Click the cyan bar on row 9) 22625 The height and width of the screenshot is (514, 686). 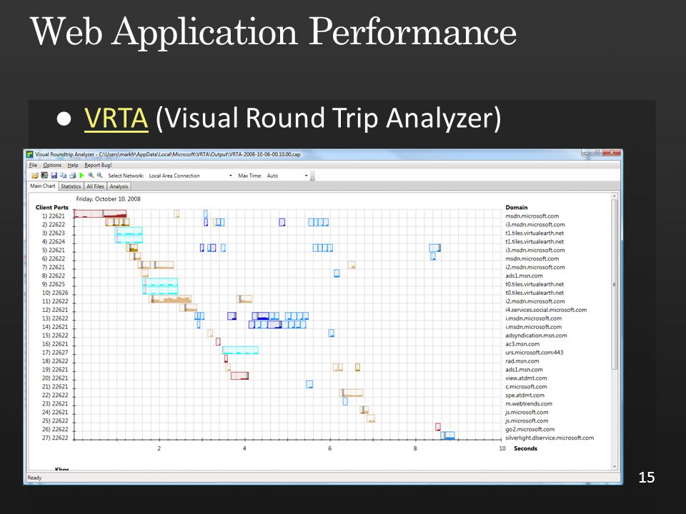point(160,282)
